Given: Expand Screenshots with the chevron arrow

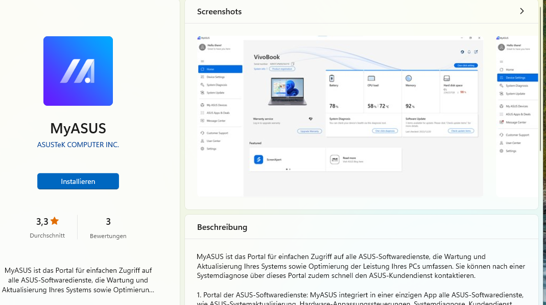Looking at the screenshot, I should pos(521,11).
